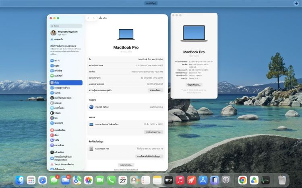The width and height of the screenshot is (302, 188).
Task: Open Calendar showing 27 in the Dock
Action: 123,180
